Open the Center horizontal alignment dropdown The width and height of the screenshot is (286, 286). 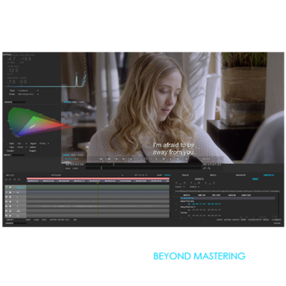pos(180,187)
